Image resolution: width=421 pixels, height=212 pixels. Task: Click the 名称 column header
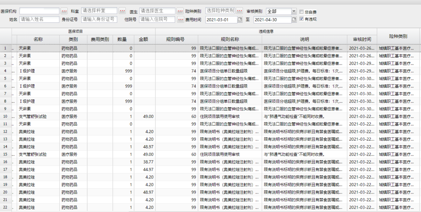pos(38,40)
